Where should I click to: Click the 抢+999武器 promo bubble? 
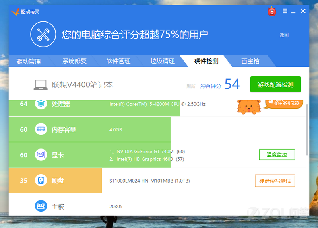[x=284, y=104]
